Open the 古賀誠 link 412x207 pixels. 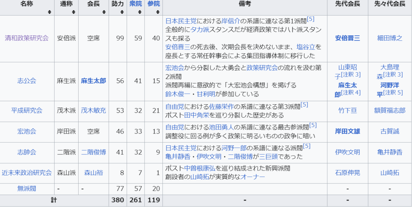[x=389, y=131]
